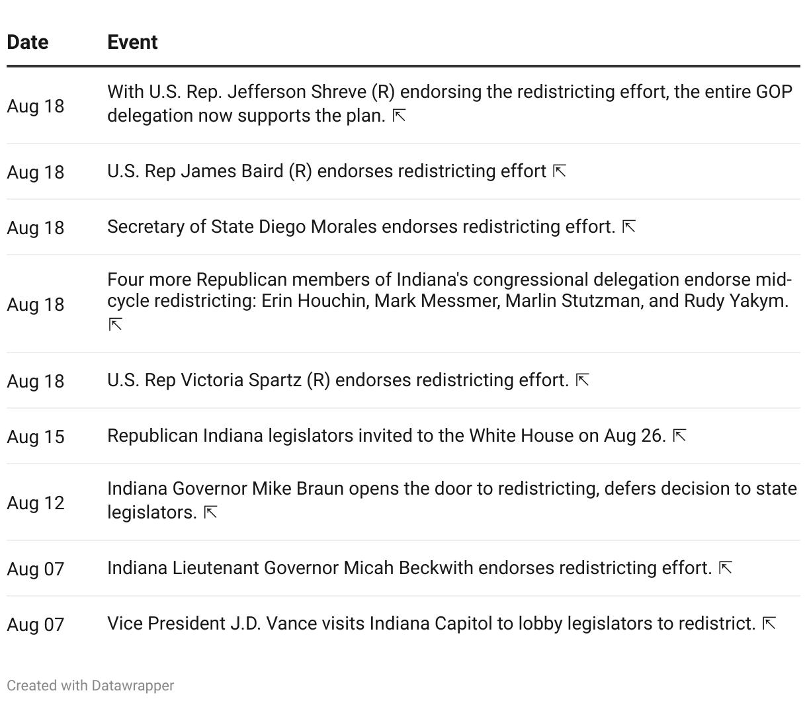Click the Lieutenant Governor Micah Beckwith text
This screenshot has height=701, width=807.
coord(409,568)
